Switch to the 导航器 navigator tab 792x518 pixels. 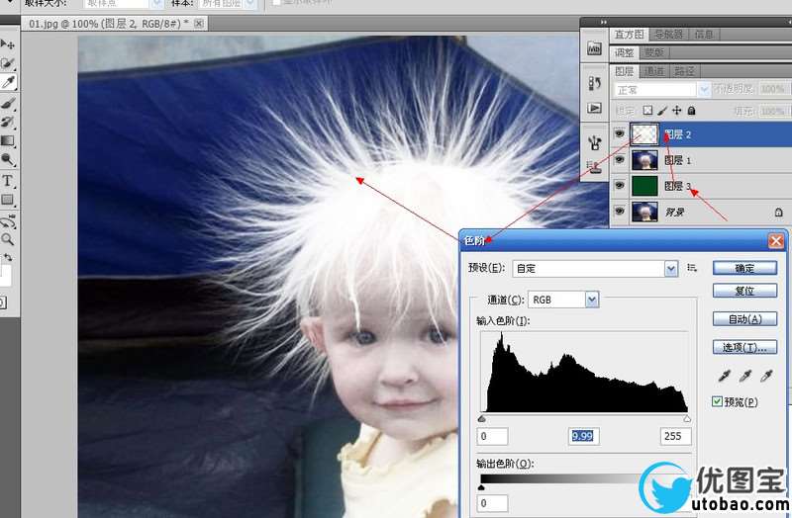coord(668,35)
